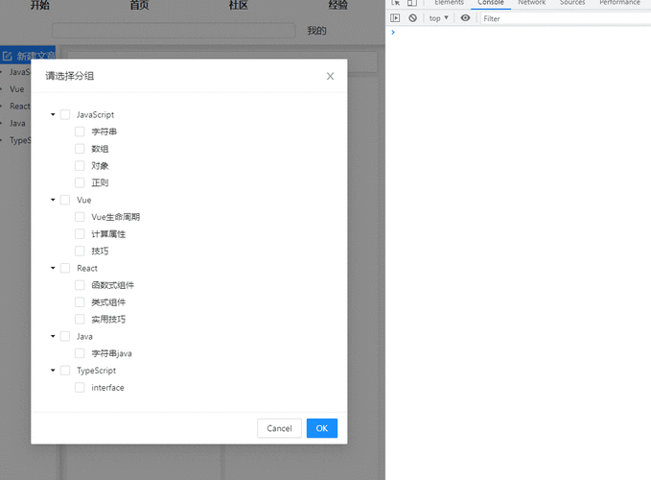Click the Cancel button
Screen dimensions: 651x480
pos(279,428)
